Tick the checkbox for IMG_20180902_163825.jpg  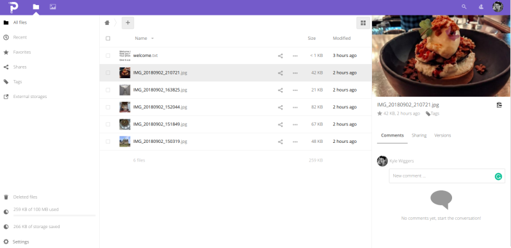click(x=108, y=90)
